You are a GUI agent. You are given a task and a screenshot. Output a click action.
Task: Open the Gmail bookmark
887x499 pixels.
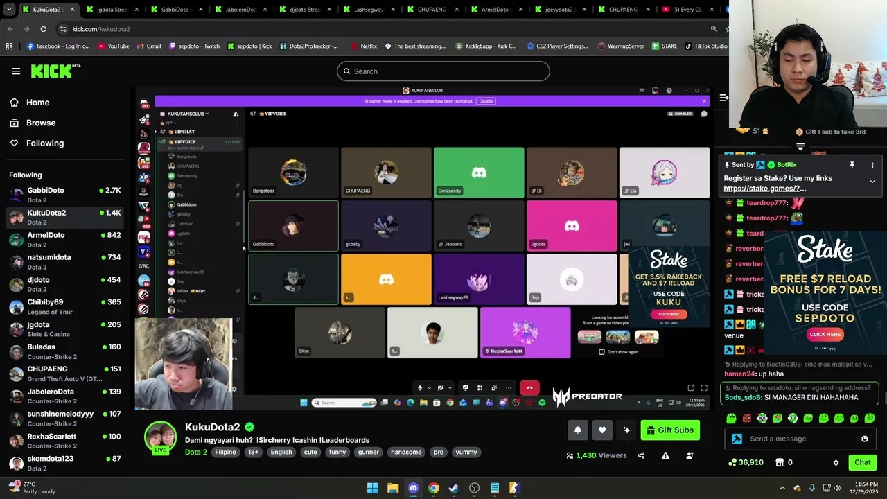click(148, 46)
